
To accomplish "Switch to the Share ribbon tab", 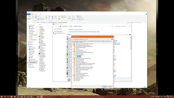I will 36,14.
